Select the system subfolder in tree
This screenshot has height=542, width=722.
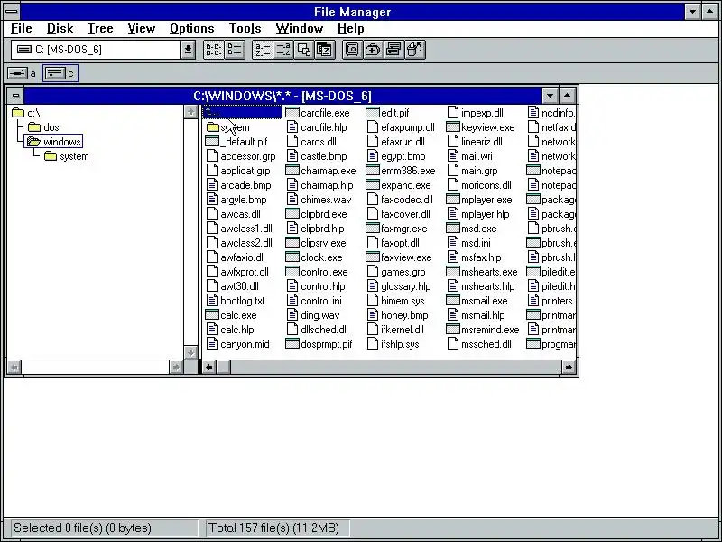pyautogui.click(x=66, y=156)
